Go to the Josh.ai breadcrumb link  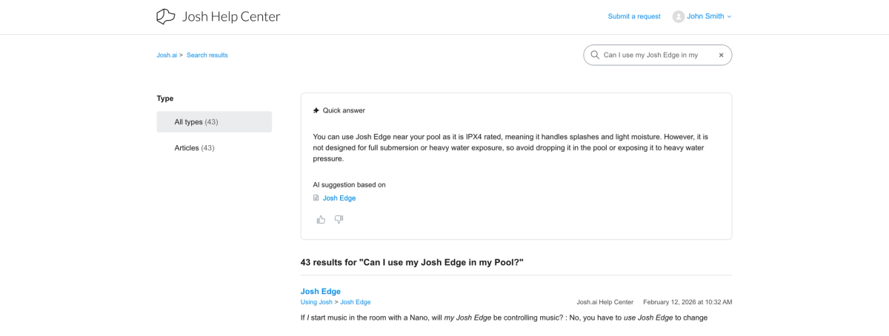click(167, 56)
